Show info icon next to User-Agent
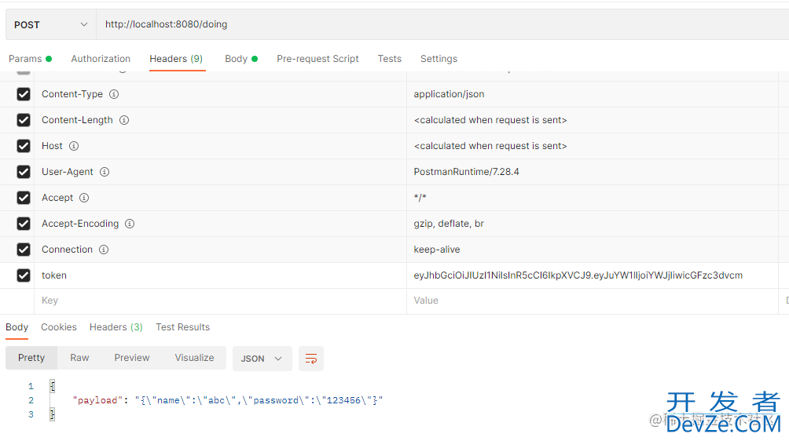 pyautogui.click(x=105, y=172)
